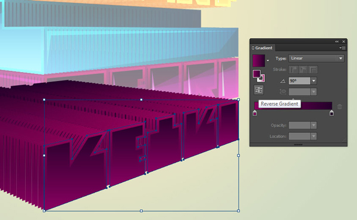Image resolution: width=357 pixels, height=220 pixels.
Task: Apply stroke gradient within stroke
Action: (293, 69)
